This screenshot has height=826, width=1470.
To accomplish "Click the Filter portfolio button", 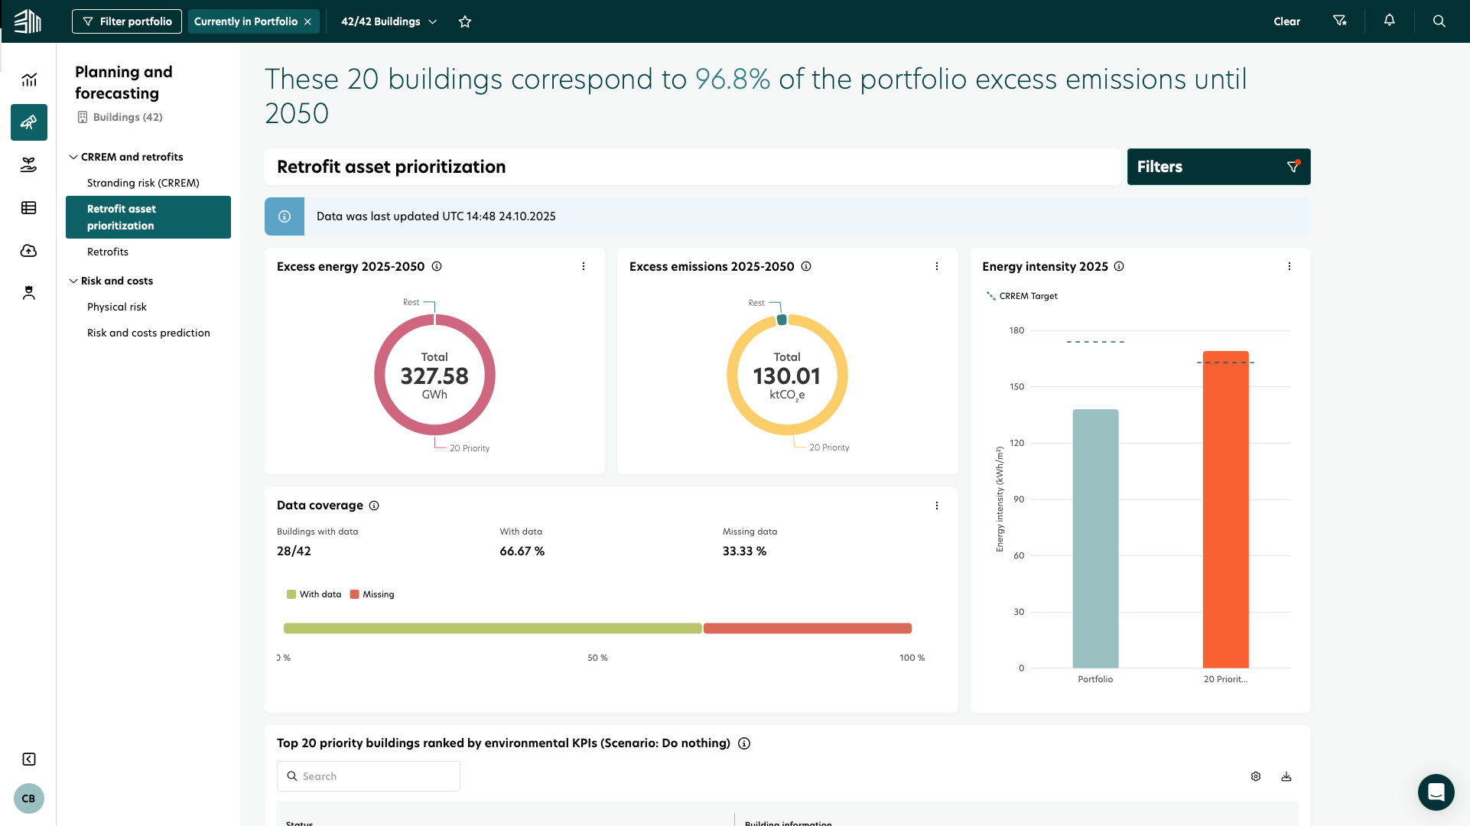I will pyautogui.click(x=127, y=21).
